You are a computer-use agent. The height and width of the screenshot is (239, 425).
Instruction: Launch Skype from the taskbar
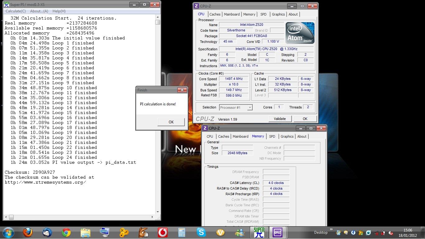[x=201, y=232]
